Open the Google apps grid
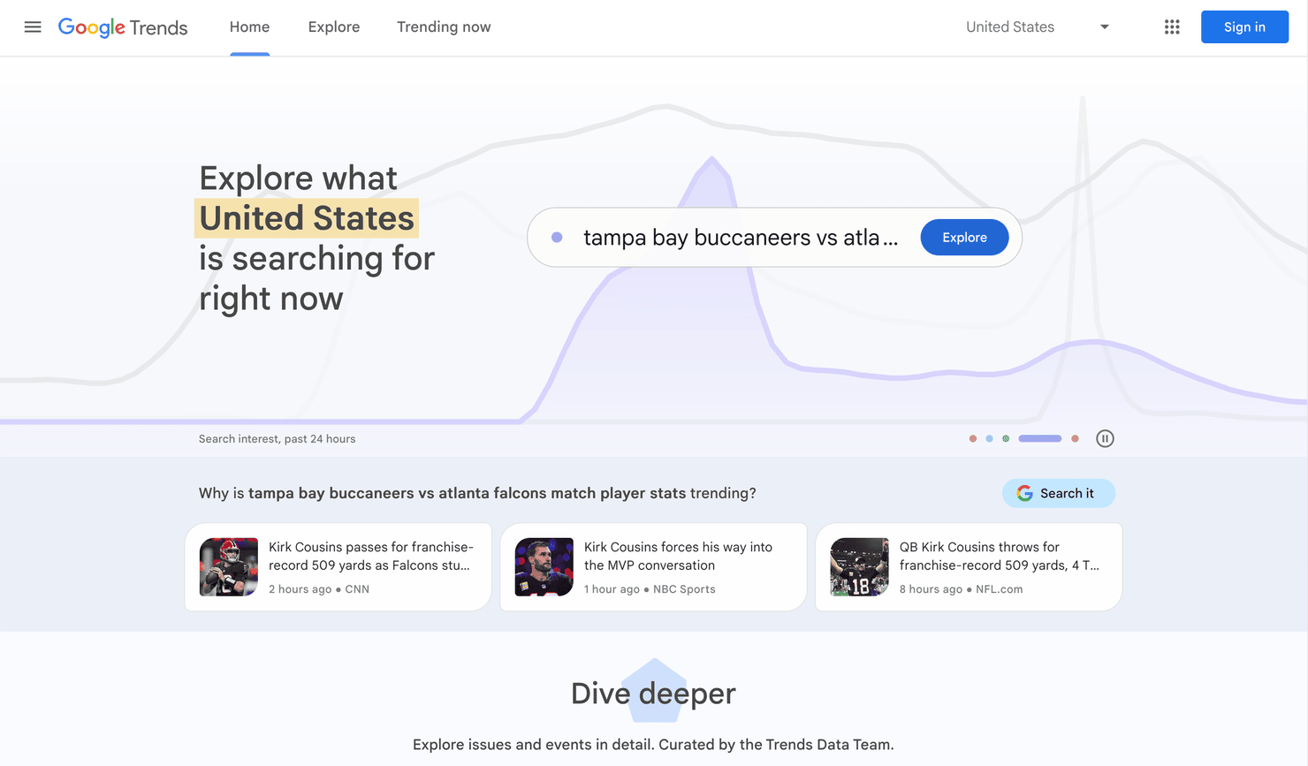The image size is (1308, 766). click(1172, 27)
